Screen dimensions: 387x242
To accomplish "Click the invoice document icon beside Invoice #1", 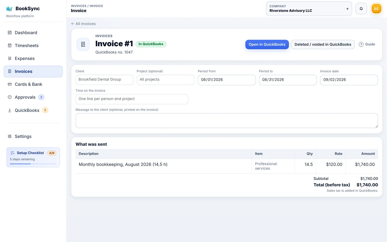I will [83, 44].
